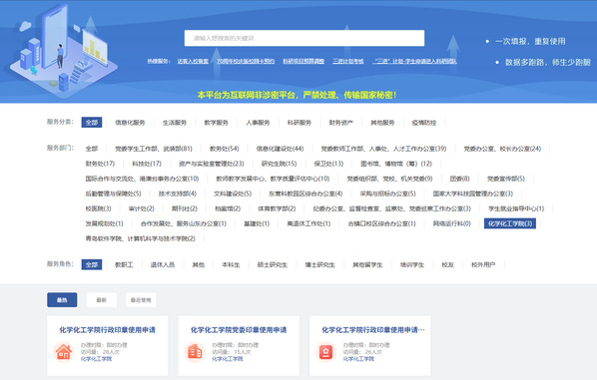Filter by 信息化建设处(44)

point(280,149)
